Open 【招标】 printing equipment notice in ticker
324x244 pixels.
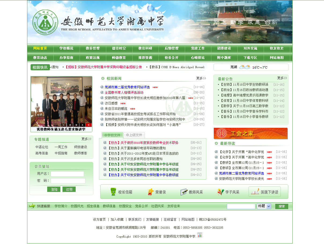[x=103, y=67]
